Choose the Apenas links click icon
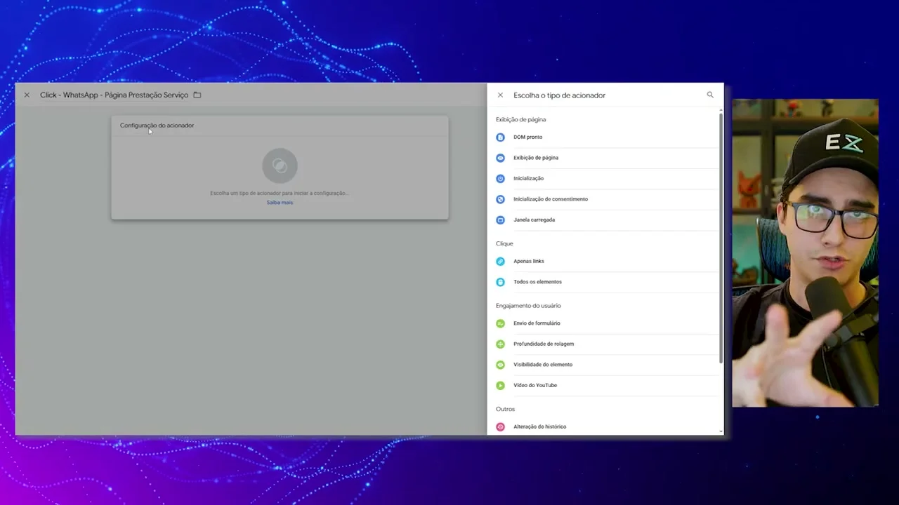899x505 pixels. 500,261
